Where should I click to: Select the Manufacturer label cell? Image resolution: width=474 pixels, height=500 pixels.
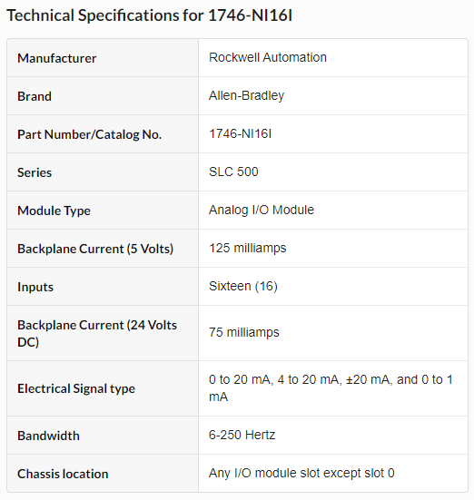point(57,58)
